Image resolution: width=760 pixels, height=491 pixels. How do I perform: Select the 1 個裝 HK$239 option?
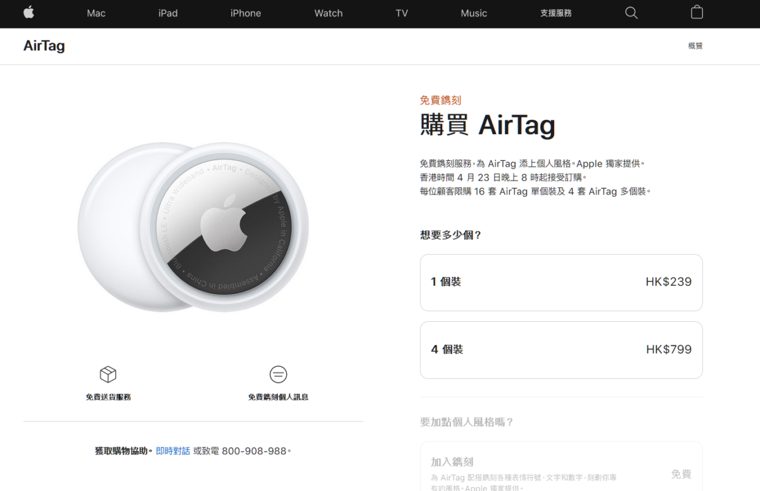coord(561,283)
